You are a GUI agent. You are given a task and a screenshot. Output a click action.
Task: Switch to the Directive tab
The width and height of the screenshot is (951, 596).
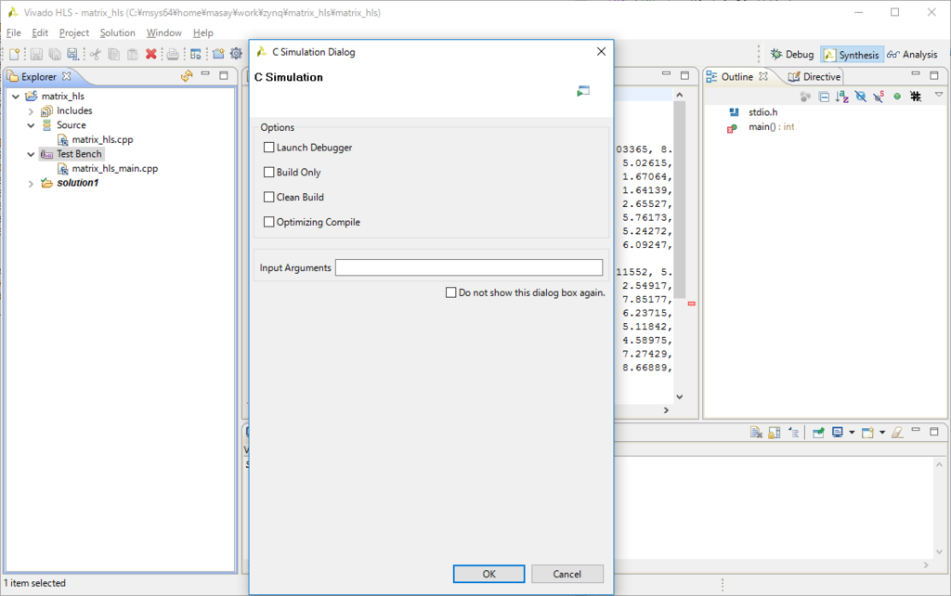(814, 77)
